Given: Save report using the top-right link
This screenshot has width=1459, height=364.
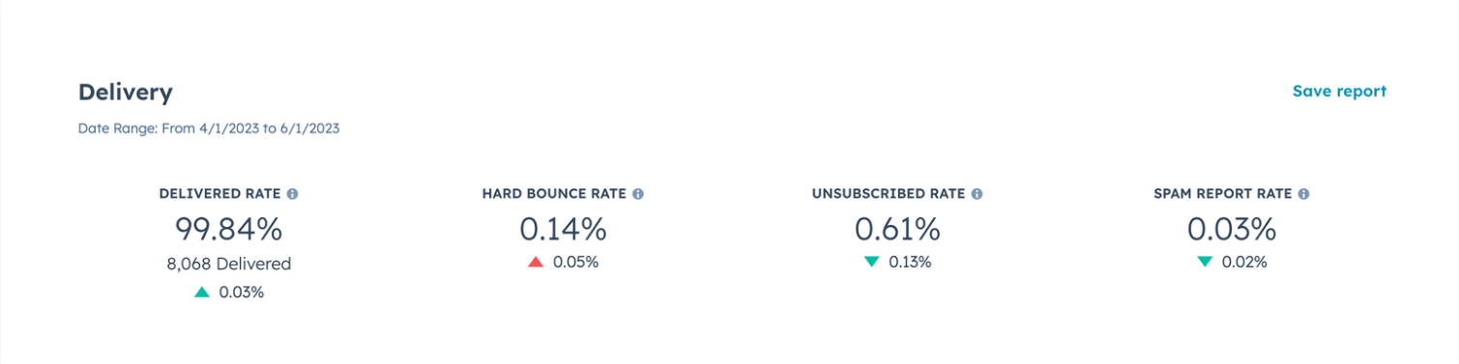Looking at the screenshot, I should pyautogui.click(x=1339, y=92).
